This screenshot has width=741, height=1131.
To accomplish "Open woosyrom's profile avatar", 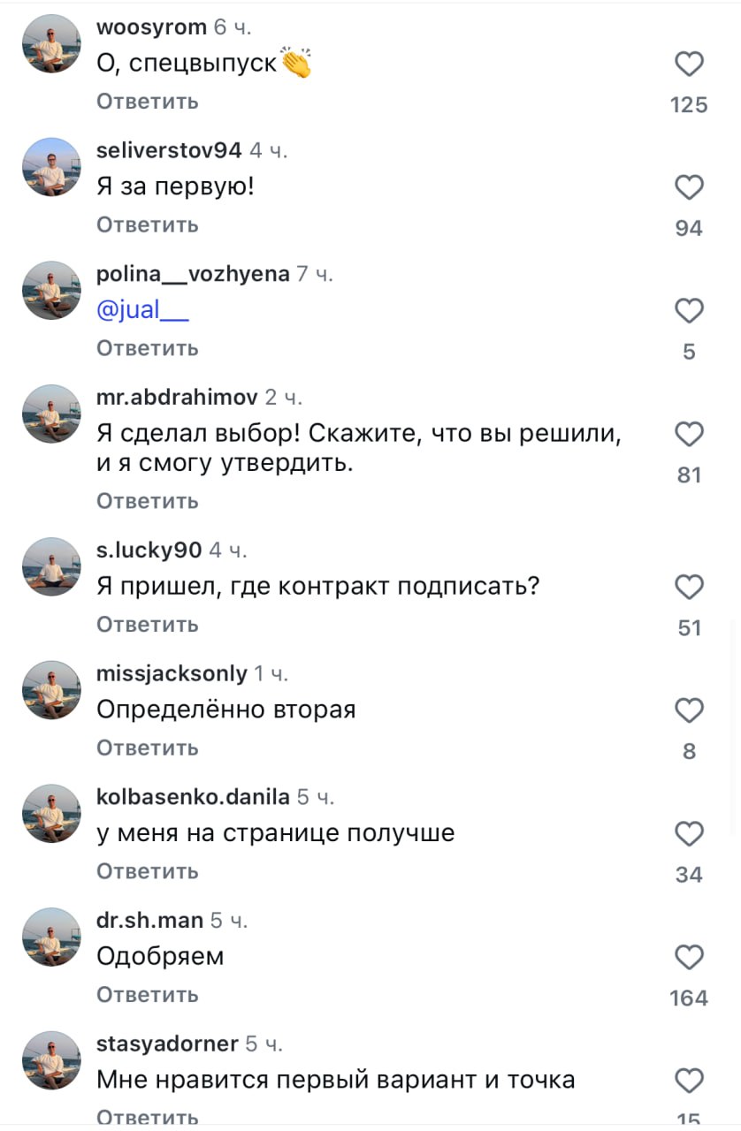I will (x=51, y=43).
